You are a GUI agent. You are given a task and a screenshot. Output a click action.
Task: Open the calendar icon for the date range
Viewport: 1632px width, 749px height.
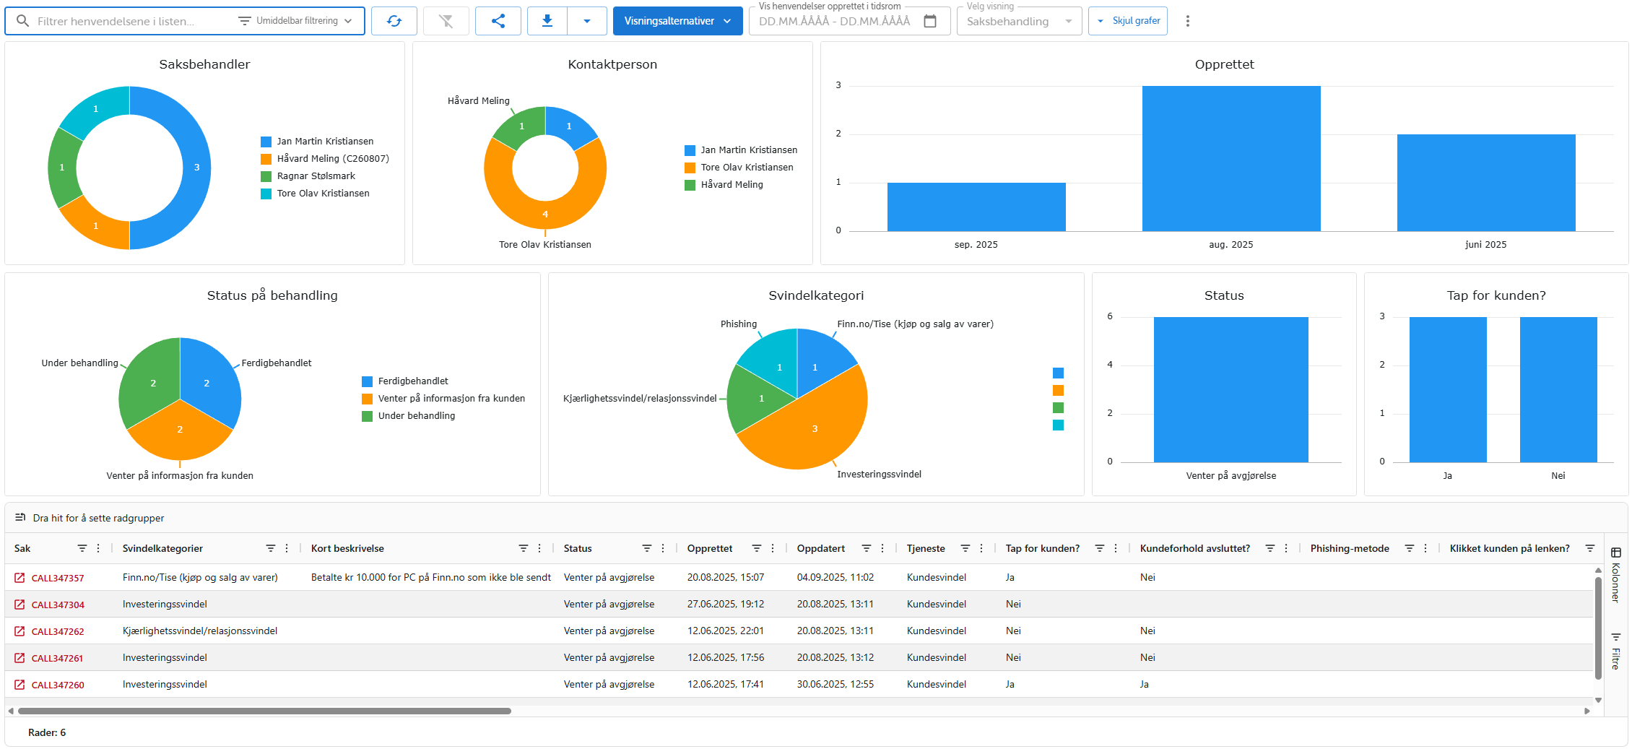point(930,20)
